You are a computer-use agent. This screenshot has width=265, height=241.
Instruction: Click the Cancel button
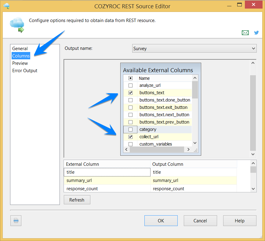point(200,221)
